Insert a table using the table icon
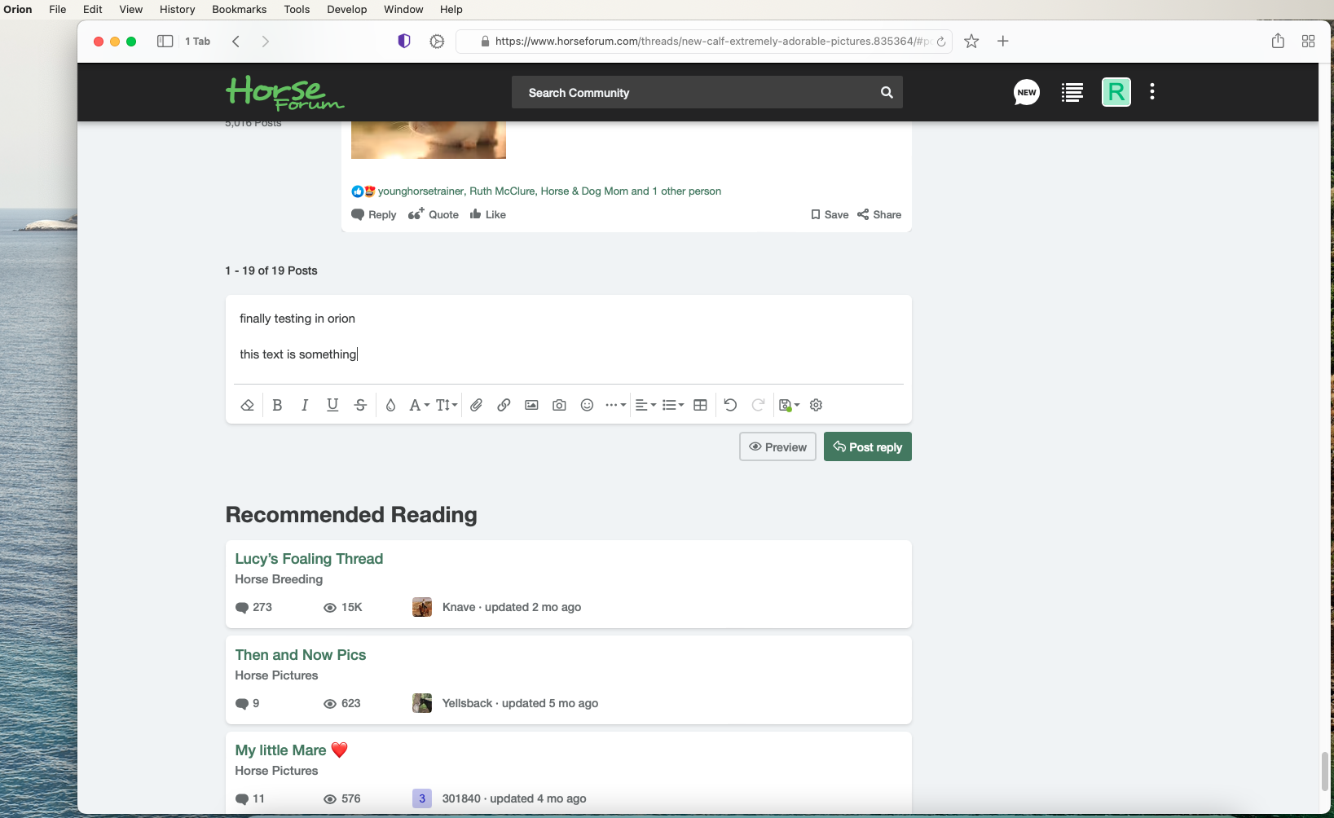This screenshot has height=818, width=1334. click(x=700, y=405)
